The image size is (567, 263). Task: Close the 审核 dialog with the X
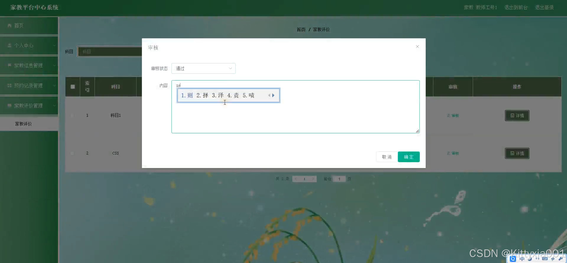(x=417, y=47)
